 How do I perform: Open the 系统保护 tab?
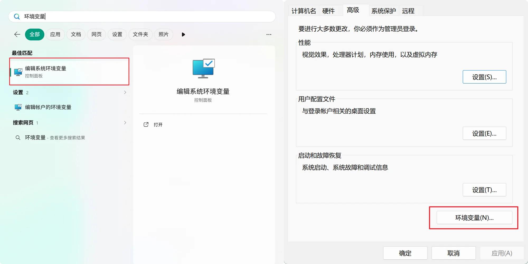point(384,11)
